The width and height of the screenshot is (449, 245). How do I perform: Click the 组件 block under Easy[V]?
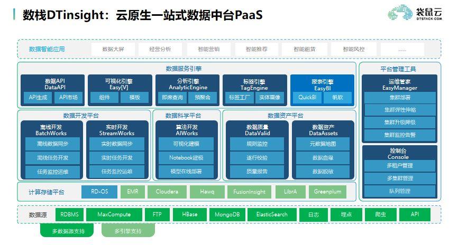point(105,98)
